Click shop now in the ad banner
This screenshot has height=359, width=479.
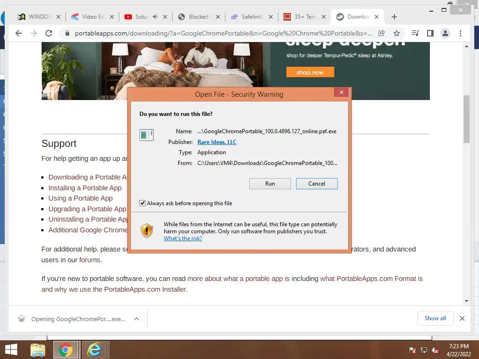pos(310,72)
